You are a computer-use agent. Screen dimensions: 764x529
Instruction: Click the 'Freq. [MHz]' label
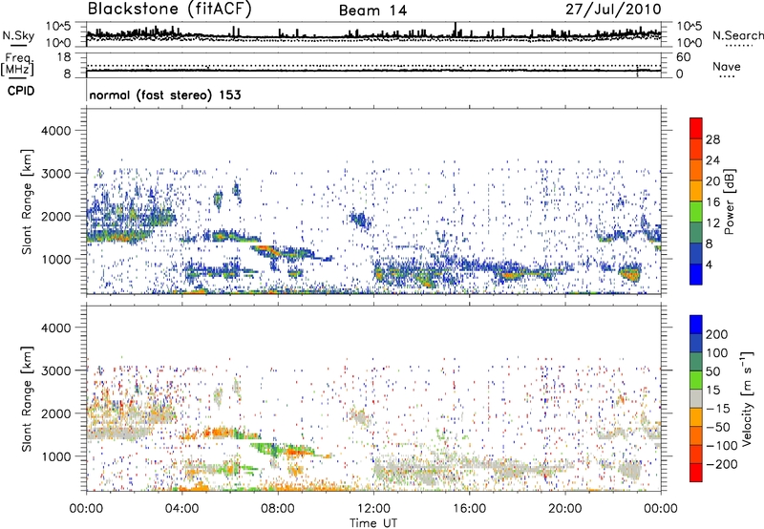tap(17, 64)
